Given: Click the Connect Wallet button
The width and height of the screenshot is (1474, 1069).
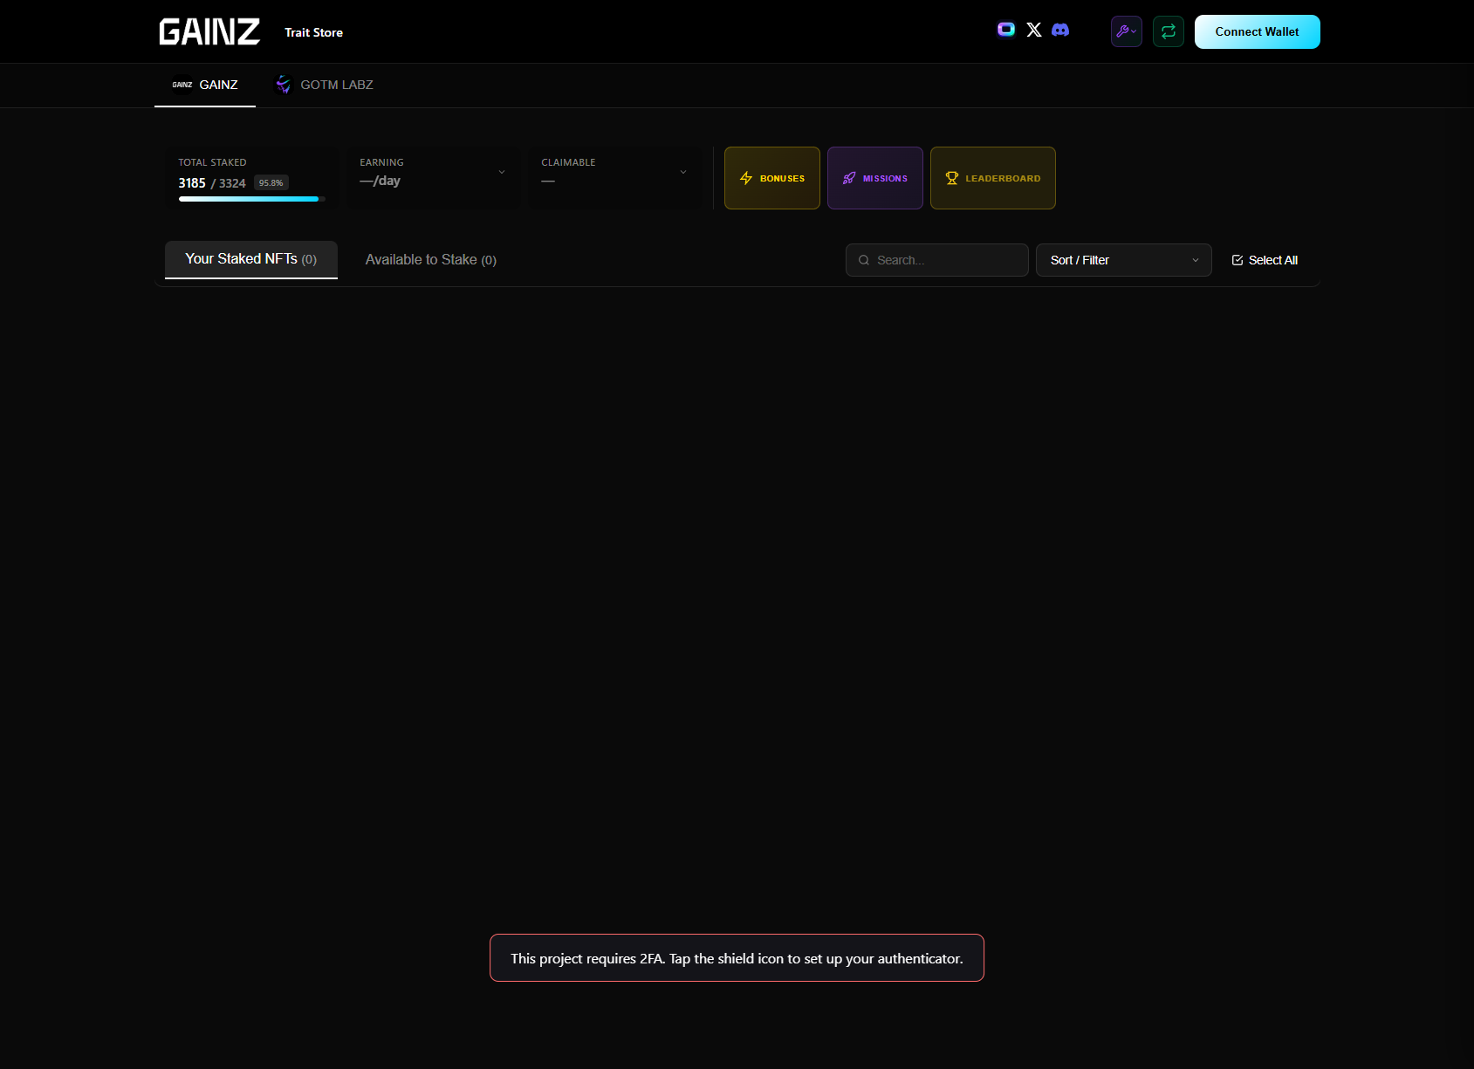Looking at the screenshot, I should pyautogui.click(x=1257, y=32).
